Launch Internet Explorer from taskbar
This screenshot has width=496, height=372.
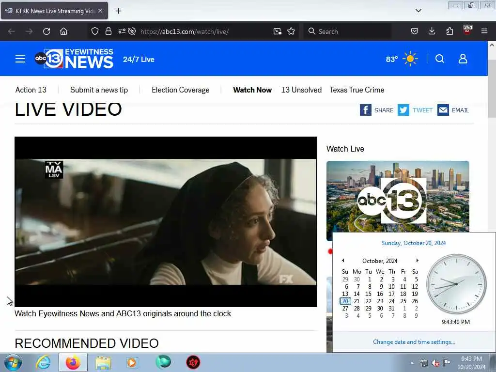[43, 362]
